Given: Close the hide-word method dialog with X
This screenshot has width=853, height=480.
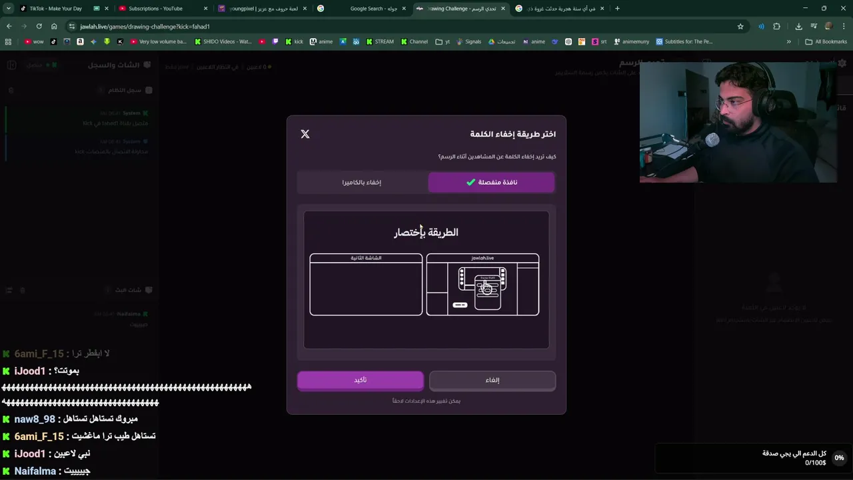Looking at the screenshot, I should (x=305, y=134).
